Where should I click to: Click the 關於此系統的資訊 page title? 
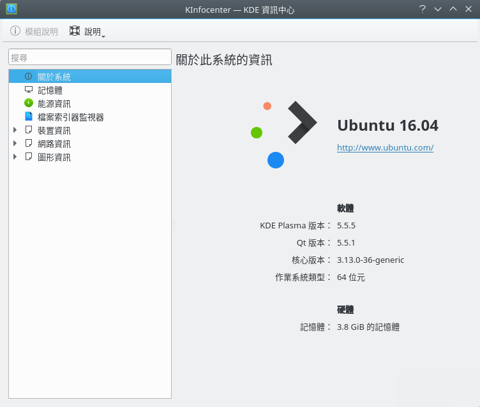coord(224,59)
